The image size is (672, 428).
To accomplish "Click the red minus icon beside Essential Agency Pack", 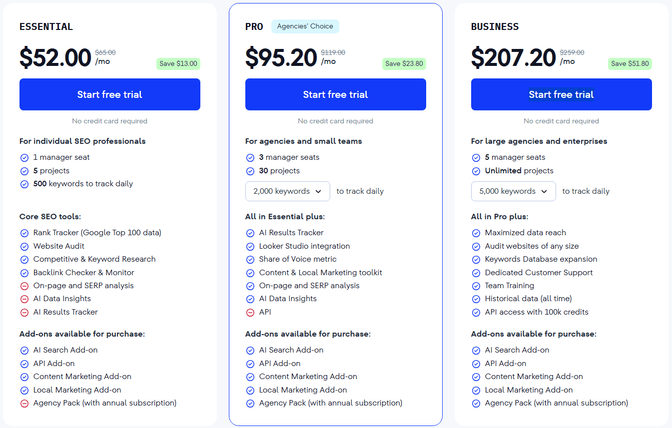I will (24, 403).
